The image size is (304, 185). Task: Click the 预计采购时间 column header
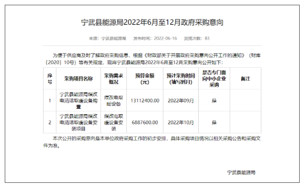coord(181,79)
